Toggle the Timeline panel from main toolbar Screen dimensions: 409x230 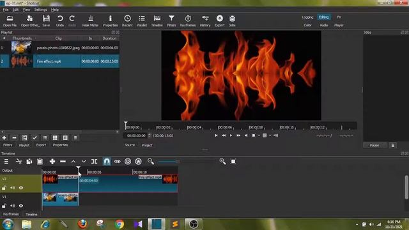(157, 21)
